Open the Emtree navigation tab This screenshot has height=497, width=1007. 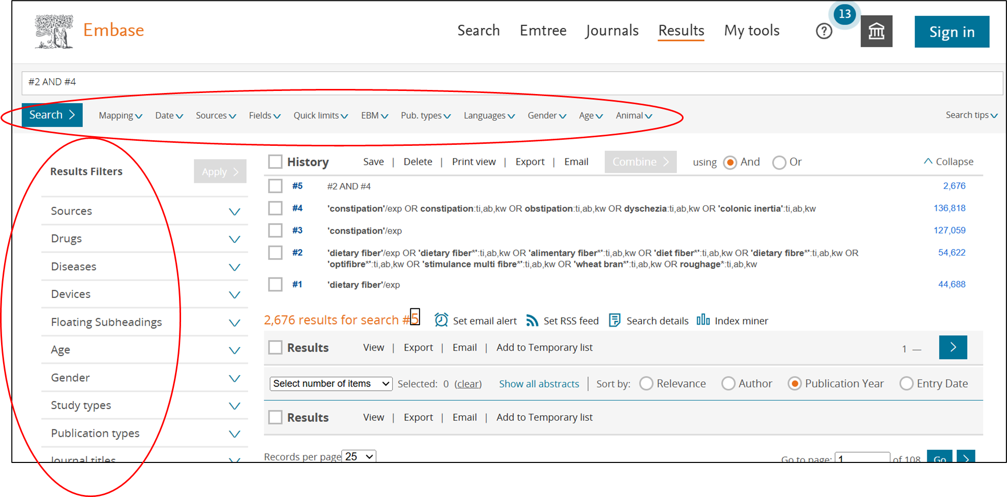(543, 30)
